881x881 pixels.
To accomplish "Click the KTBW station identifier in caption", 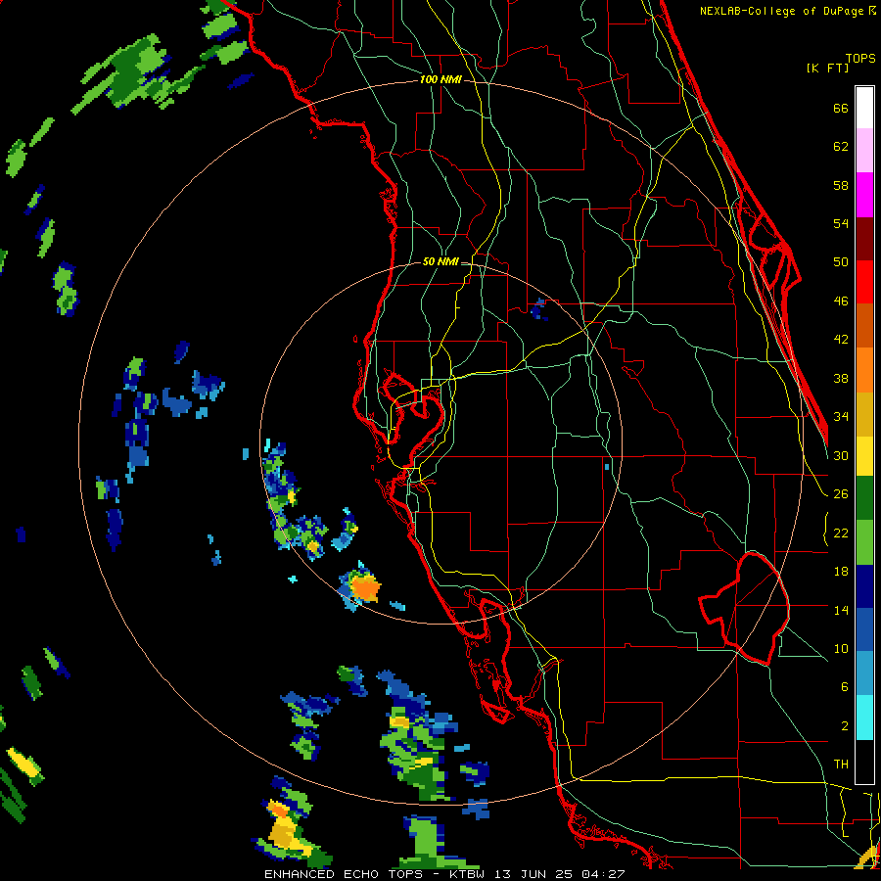I will pos(466,874).
